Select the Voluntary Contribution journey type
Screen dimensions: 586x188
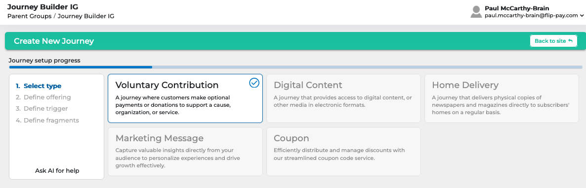coord(185,98)
